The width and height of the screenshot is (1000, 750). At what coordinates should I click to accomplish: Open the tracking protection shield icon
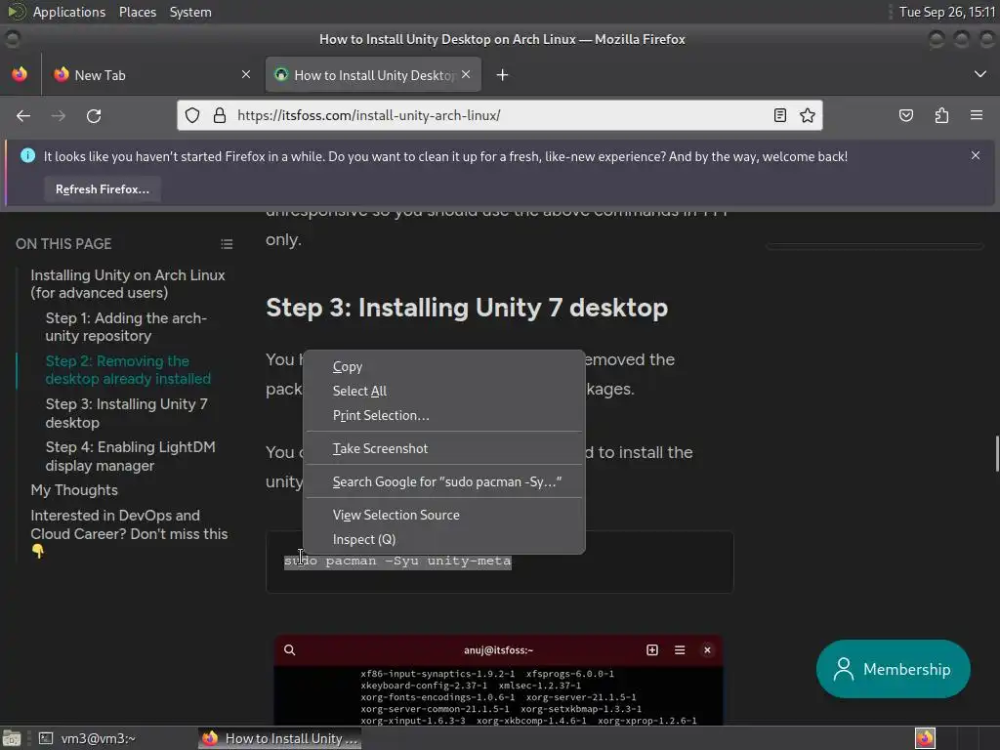pos(192,115)
